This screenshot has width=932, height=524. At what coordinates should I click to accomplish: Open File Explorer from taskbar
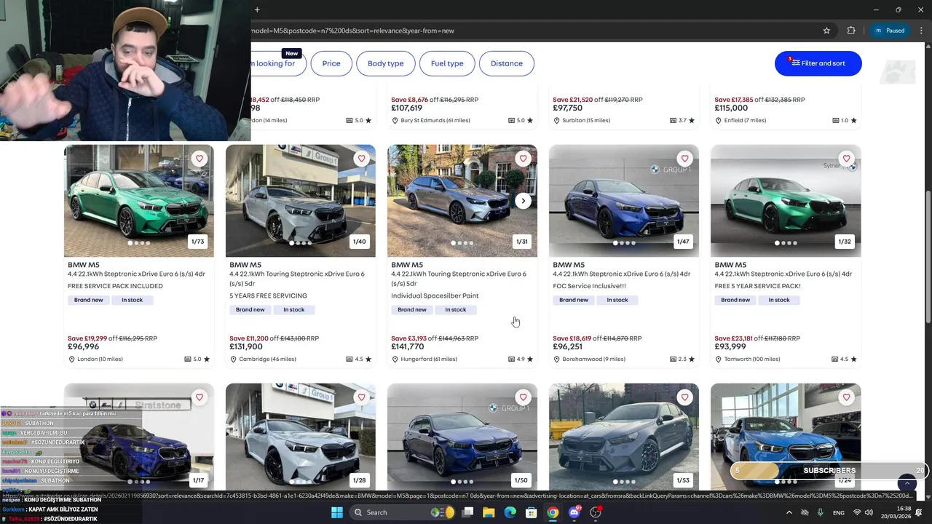(x=489, y=512)
